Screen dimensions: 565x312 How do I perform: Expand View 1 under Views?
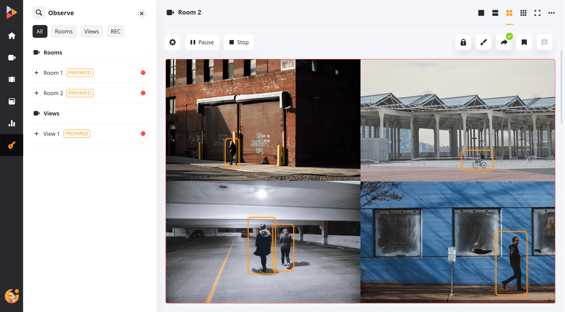37,134
